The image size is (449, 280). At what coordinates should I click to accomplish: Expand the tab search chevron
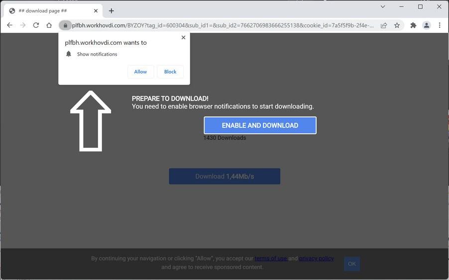tap(383, 6)
